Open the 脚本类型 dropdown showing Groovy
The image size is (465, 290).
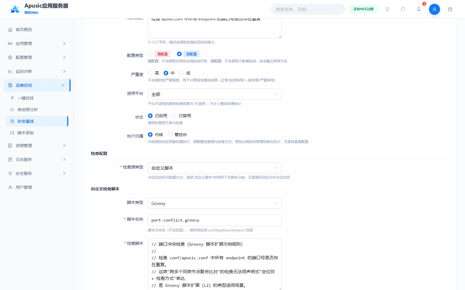coord(214,203)
